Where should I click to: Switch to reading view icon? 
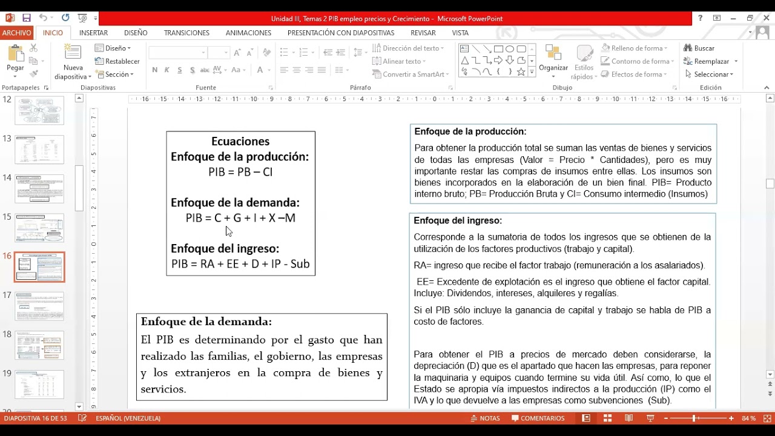(629, 418)
